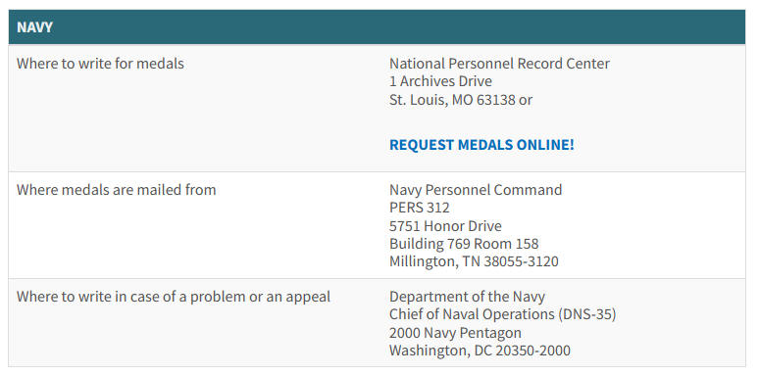Image resolution: width=759 pixels, height=375 pixels.
Task: Click the '1 Archives Drive' address line
Action: (x=440, y=81)
